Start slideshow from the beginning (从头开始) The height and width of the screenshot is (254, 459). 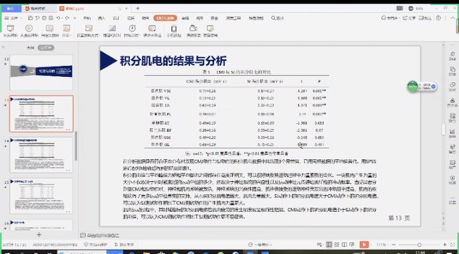(11, 31)
